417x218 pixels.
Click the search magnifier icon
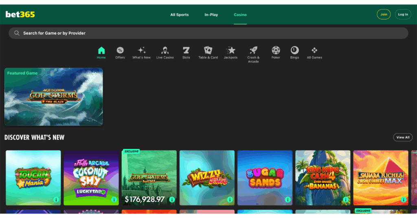click(17, 33)
